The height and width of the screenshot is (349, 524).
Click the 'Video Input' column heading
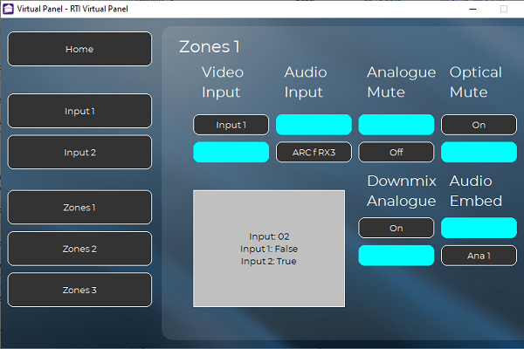click(x=223, y=82)
